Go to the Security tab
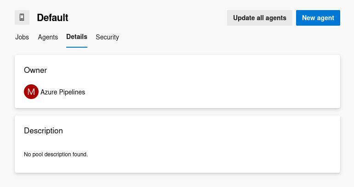The height and width of the screenshot is (187, 354). pyautogui.click(x=107, y=37)
